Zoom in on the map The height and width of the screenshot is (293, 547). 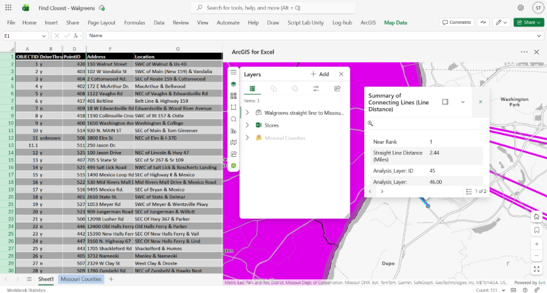coord(536,244)
